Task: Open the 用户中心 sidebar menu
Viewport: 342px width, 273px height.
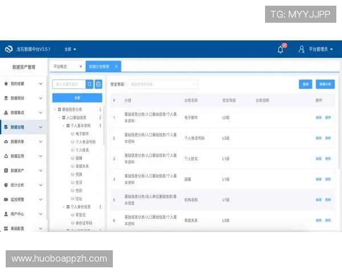Action: 23,214
